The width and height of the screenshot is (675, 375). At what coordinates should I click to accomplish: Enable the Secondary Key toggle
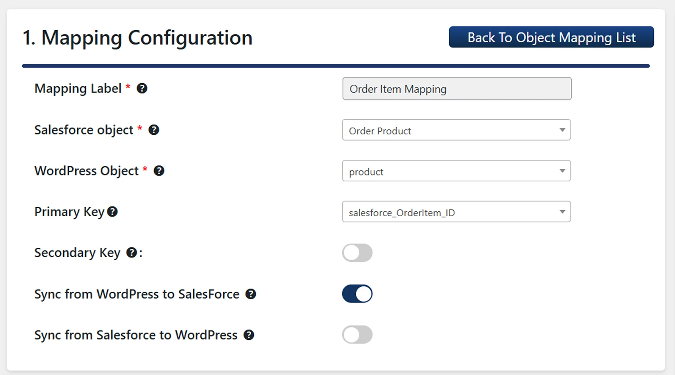click(x=357, y=253)
